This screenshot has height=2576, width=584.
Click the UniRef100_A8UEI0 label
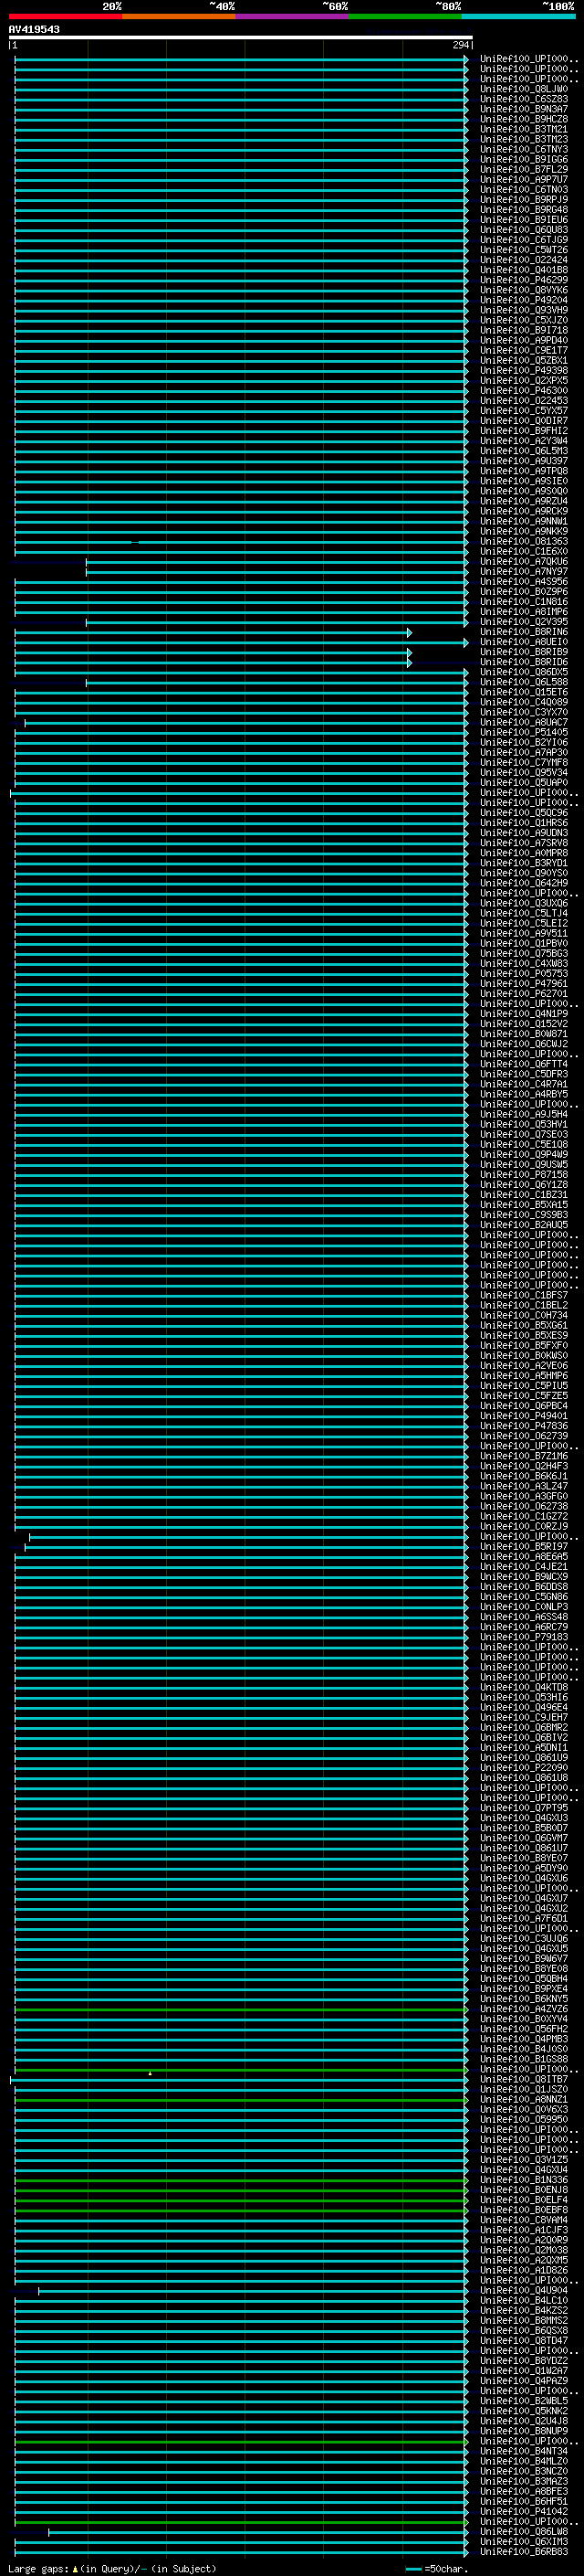[x=523, y=642]
